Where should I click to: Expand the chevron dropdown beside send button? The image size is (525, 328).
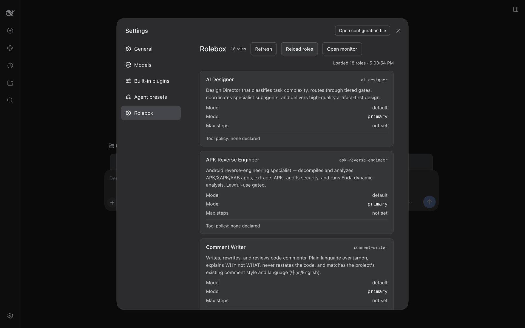(410, 202)
